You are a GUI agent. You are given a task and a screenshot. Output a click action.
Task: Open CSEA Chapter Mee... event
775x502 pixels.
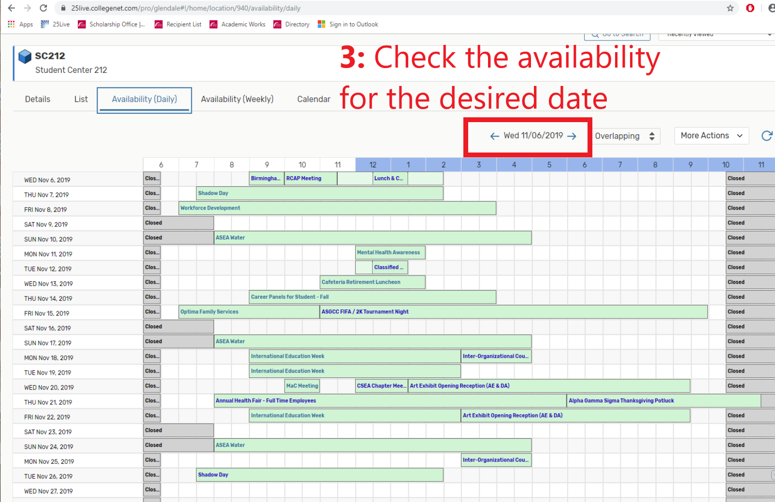[x=381, y=386]
